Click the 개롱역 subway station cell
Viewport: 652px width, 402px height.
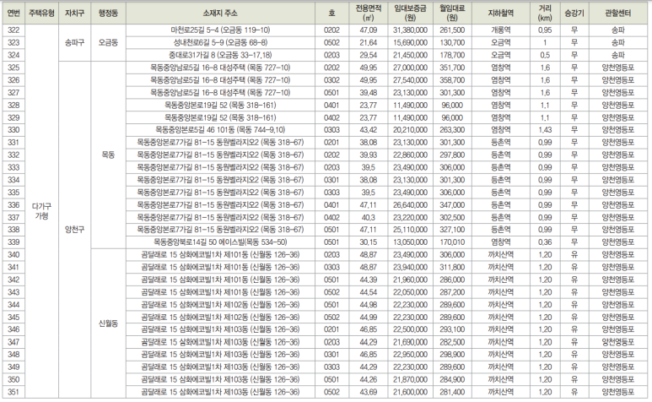[501, 30]
